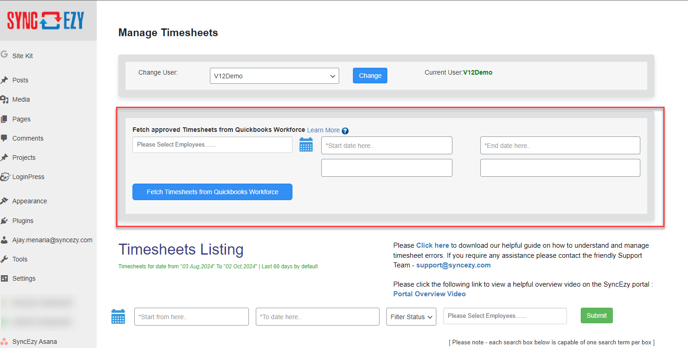Open the bottom Please Select Employees selector
This screenshot has width=688, height=348.
click(x=505, y=316)
